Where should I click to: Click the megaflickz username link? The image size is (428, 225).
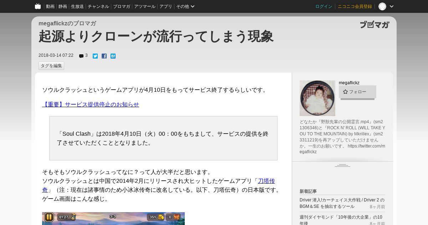349,83
